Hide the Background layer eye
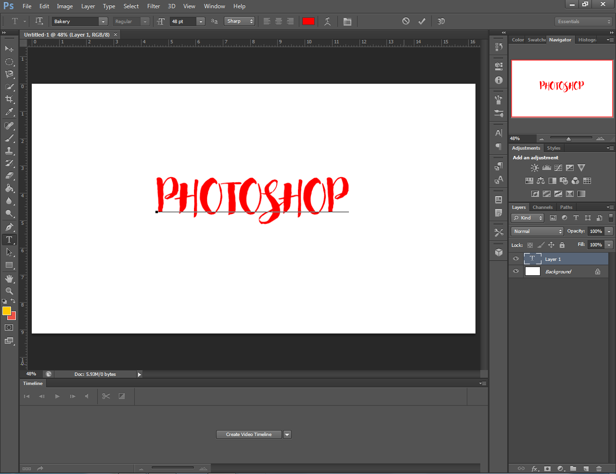Viewport: 616px width, 474px height. coord(516,271)
